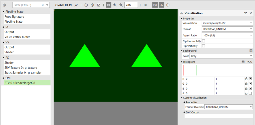
Task: Clear the filter text with the X
Action: pyautogui.click(x=43, y=5)
